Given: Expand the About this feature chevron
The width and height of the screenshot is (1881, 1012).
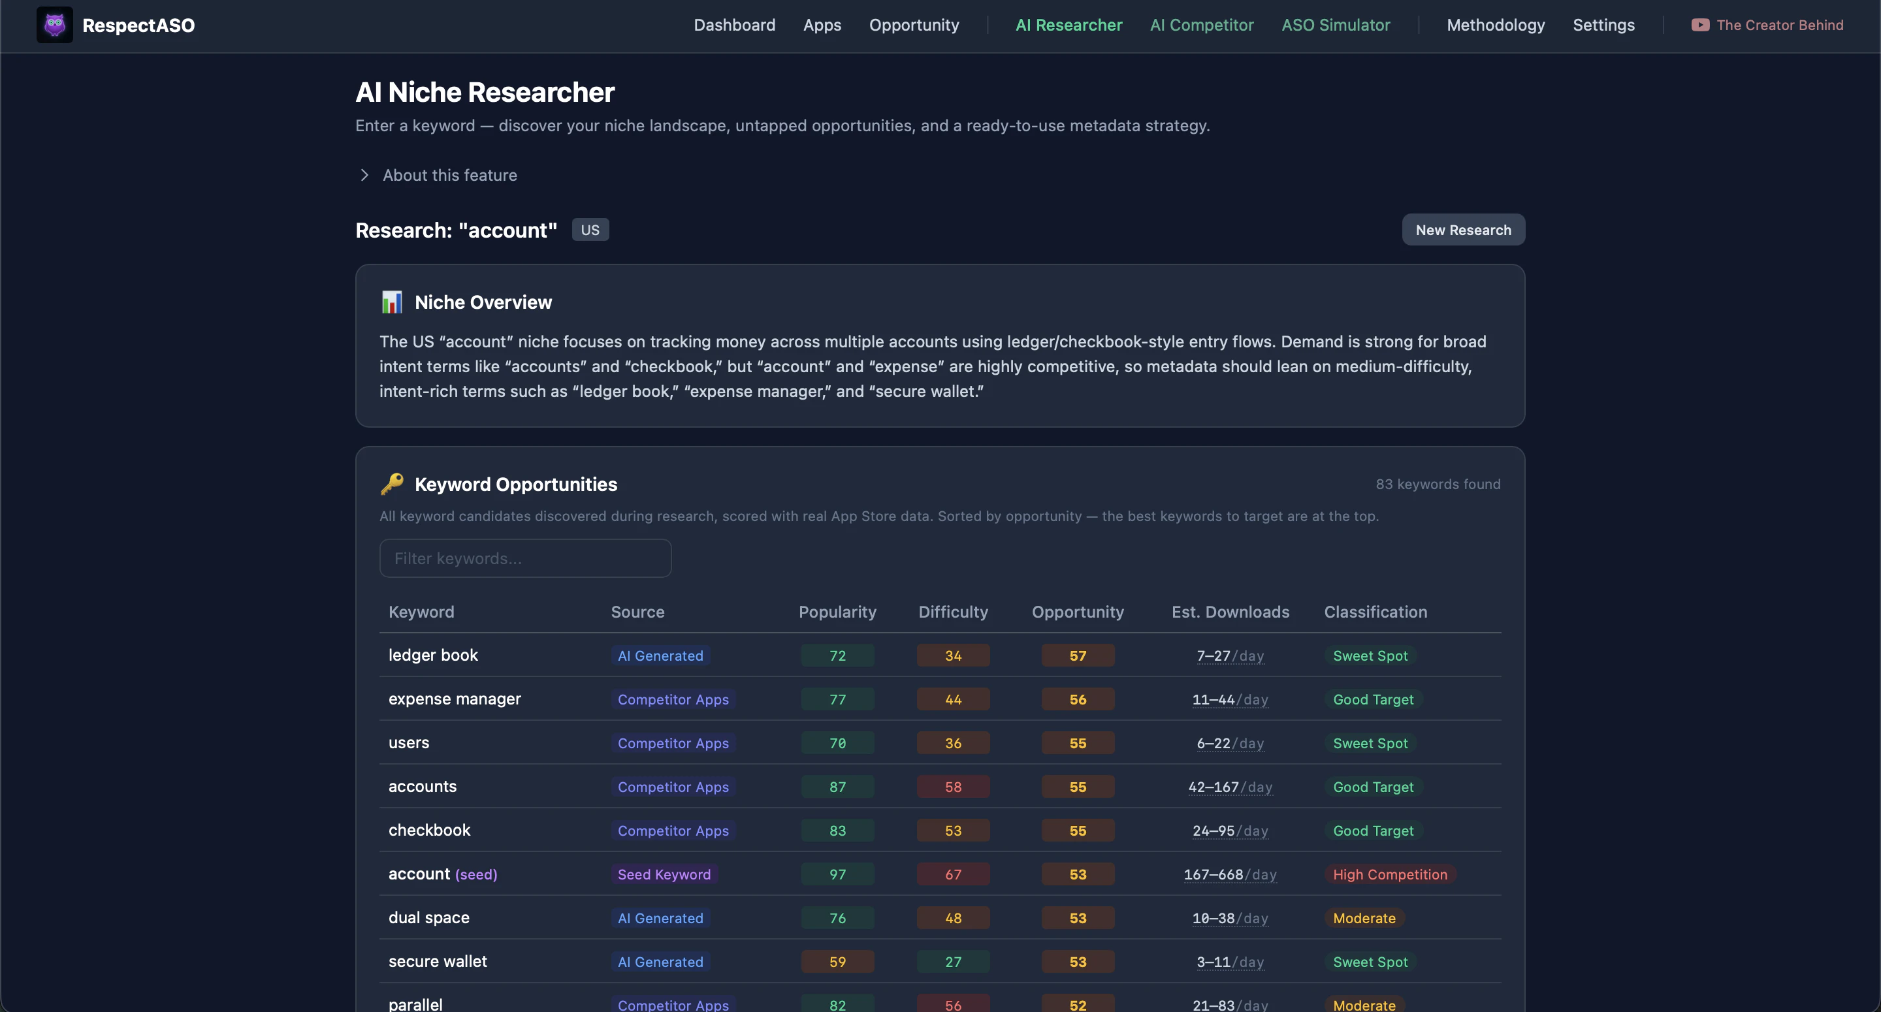Looking at the screenshot, I should [364, 175].
